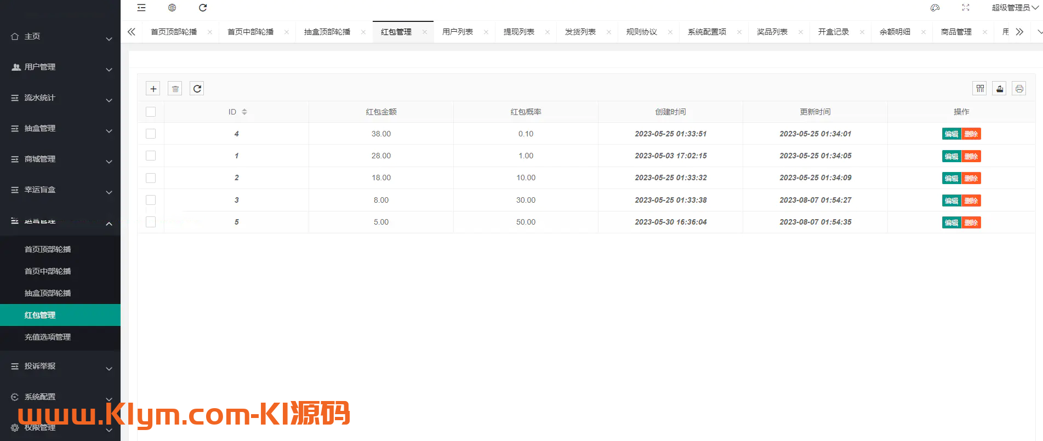Click 删除 button for the 8.00 row
1043x441 pixels.
[971, 201]
